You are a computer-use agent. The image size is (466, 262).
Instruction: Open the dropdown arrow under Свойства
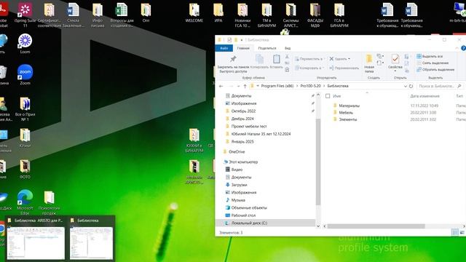395,71
